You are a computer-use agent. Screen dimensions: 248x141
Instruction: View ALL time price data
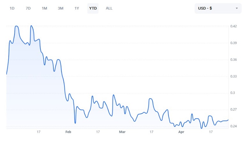point(109,8)
